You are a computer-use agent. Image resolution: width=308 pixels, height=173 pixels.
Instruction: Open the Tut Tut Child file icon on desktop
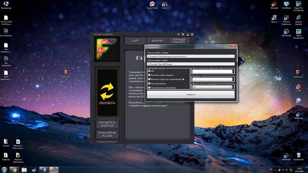(x=6, y=20)
